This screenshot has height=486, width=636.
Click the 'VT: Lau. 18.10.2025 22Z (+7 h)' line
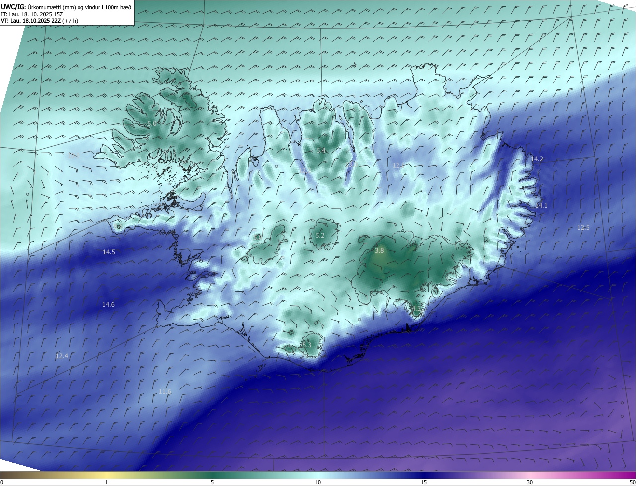[x=39, y=21]
